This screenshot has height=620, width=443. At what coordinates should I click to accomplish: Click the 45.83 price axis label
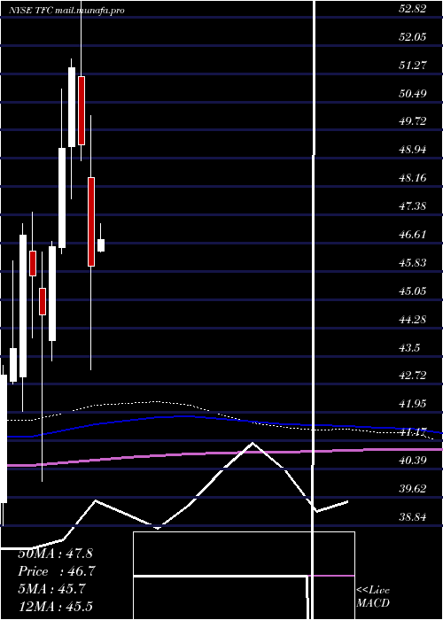point(413,262)
